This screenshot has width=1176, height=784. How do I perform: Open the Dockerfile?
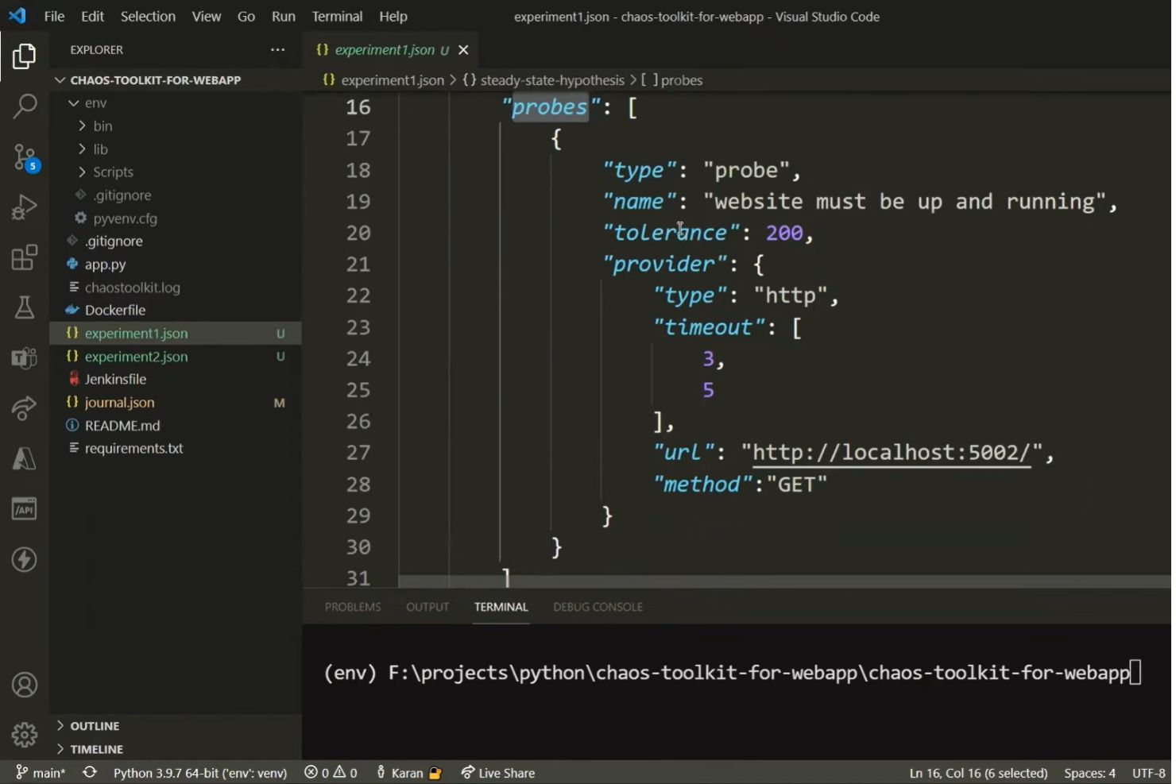pos(115,311)
